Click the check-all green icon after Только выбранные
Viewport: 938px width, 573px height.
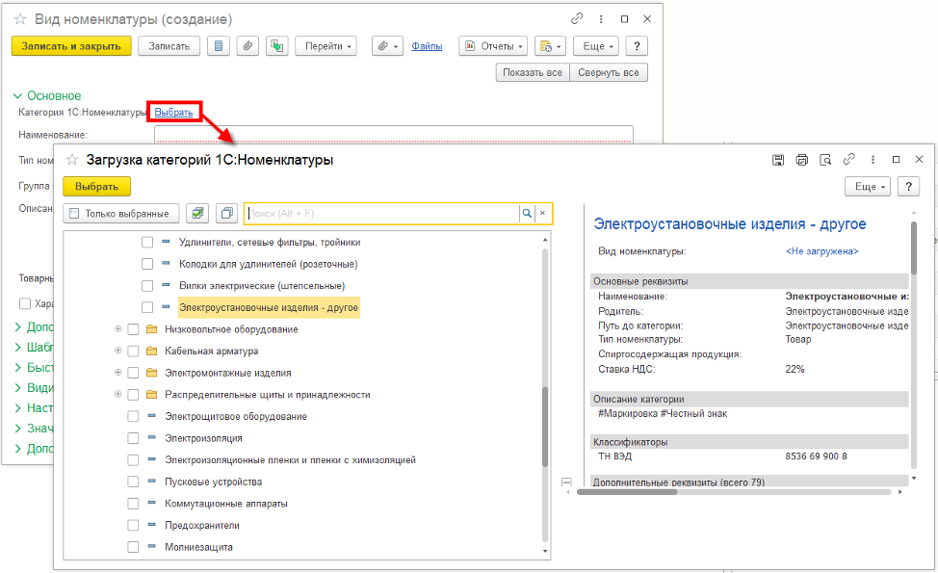coord(197,214)
